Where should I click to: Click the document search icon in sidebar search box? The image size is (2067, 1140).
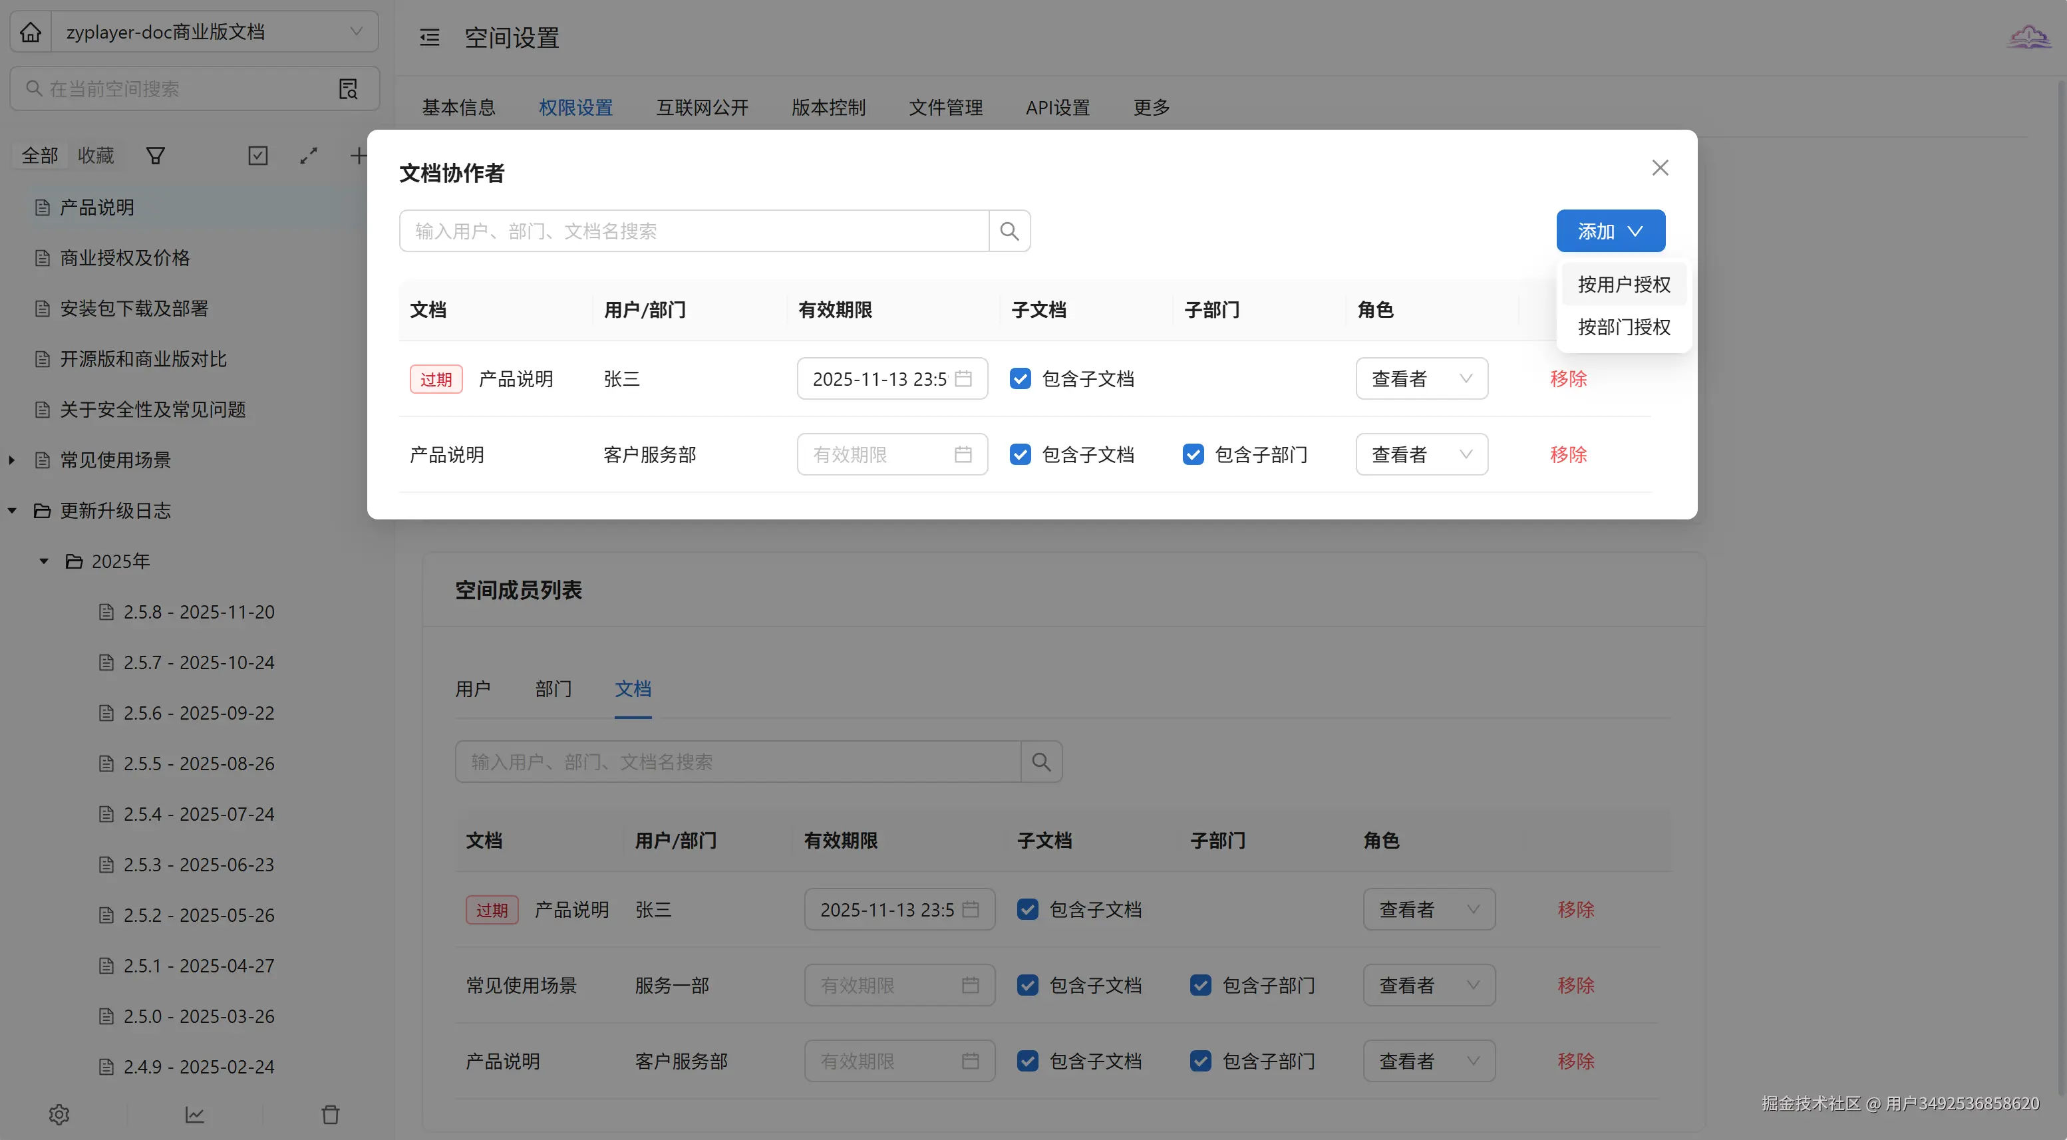(348, 89)
